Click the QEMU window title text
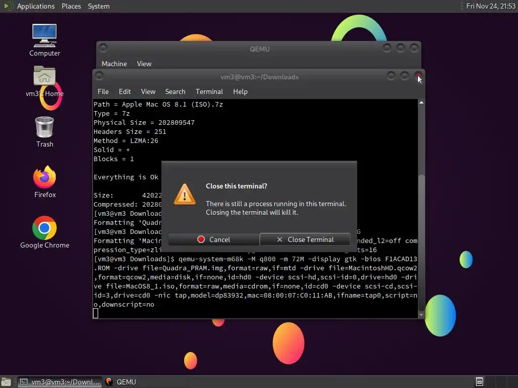 [x=260, y=49]
